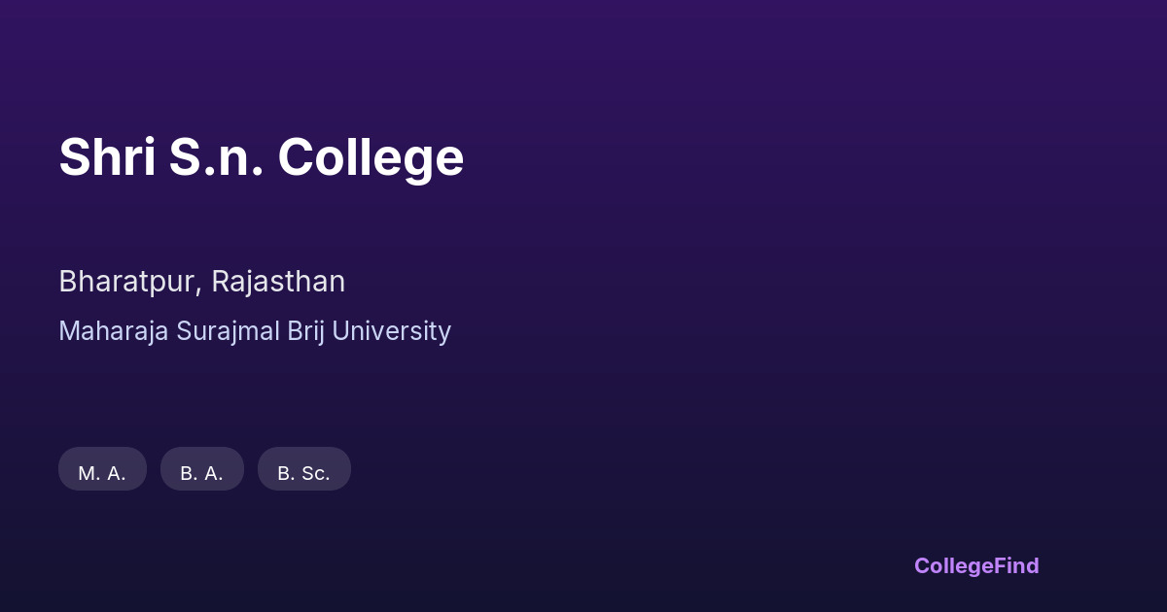Click the Bharatpur, Rajasthan location text
1167x612 pixels.
tap(201, 282)
